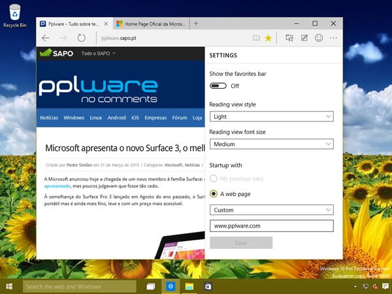This screenshot has width=392, height=294.
Task: Open the Windows site menu item
Action: point(74,118)
